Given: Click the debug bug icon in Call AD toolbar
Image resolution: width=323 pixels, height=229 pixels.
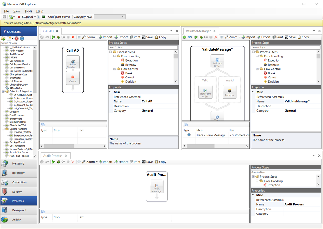Looking at the screenshot, I should (58, 37).
